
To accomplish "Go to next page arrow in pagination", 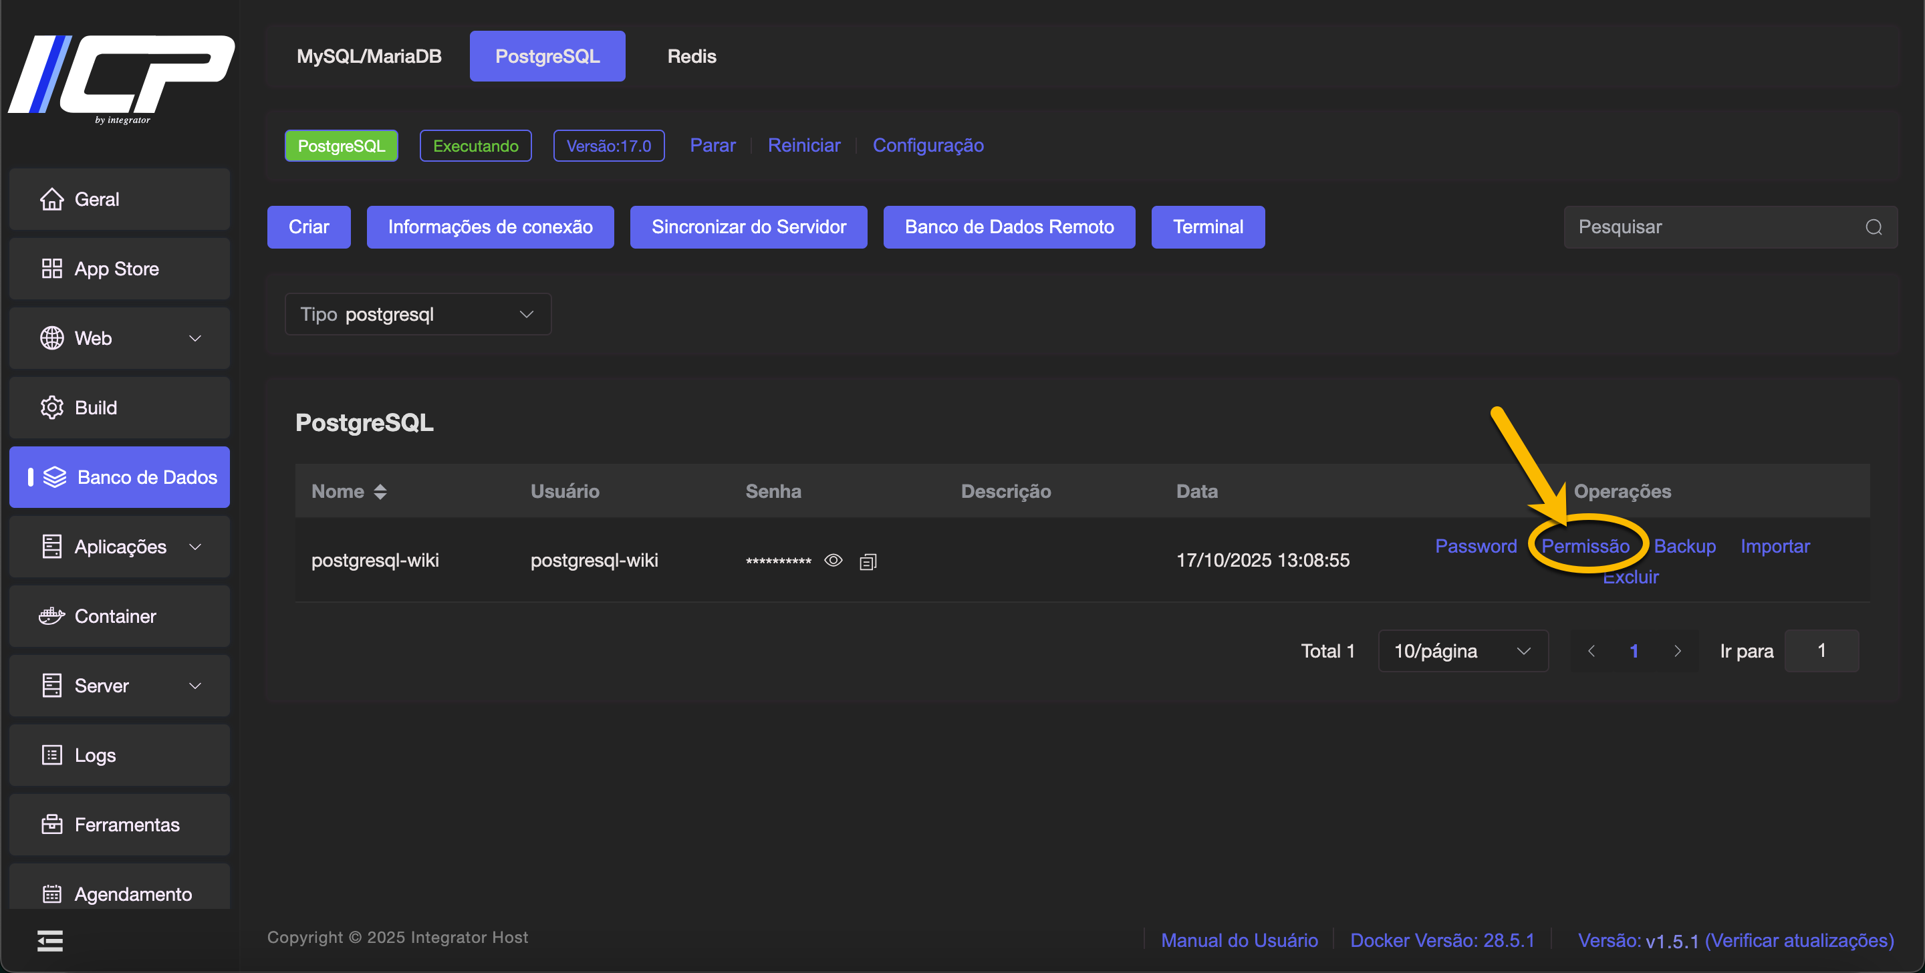I will coord(1678,651).
